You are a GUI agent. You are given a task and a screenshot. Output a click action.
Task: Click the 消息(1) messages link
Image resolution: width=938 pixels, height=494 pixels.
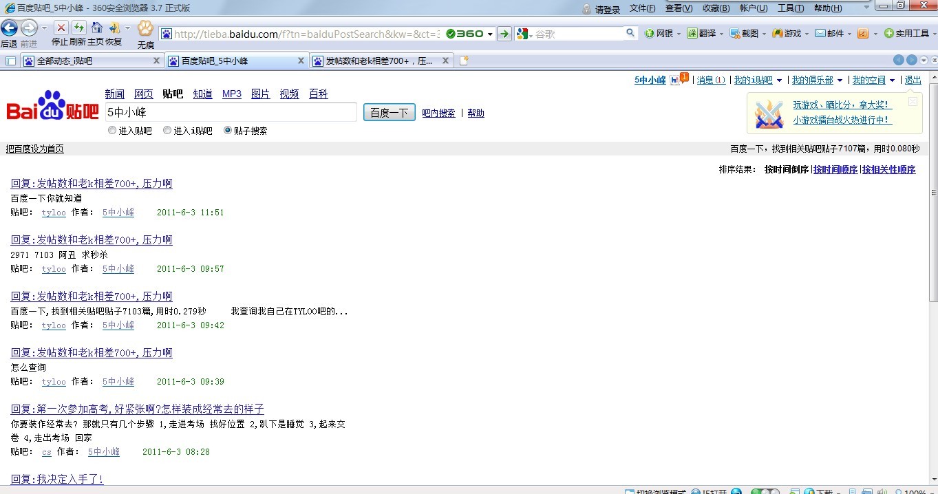711,80
